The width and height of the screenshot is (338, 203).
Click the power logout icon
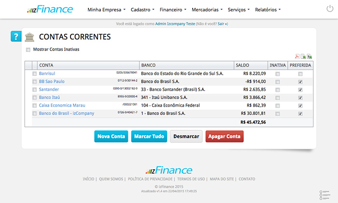pos(330,9)
